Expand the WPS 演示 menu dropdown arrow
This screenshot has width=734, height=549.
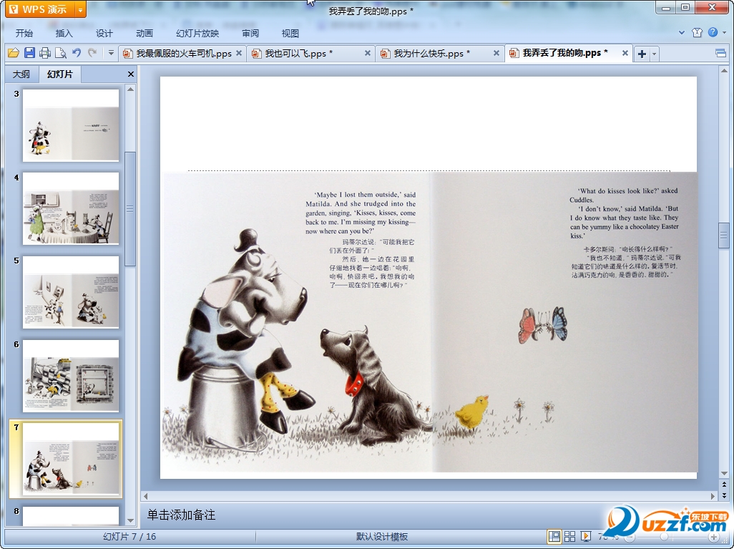click(x=81, y=9)
